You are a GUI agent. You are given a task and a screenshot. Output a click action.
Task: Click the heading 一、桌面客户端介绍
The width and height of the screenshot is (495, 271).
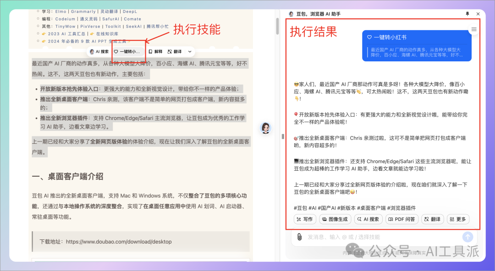(67, 177)
